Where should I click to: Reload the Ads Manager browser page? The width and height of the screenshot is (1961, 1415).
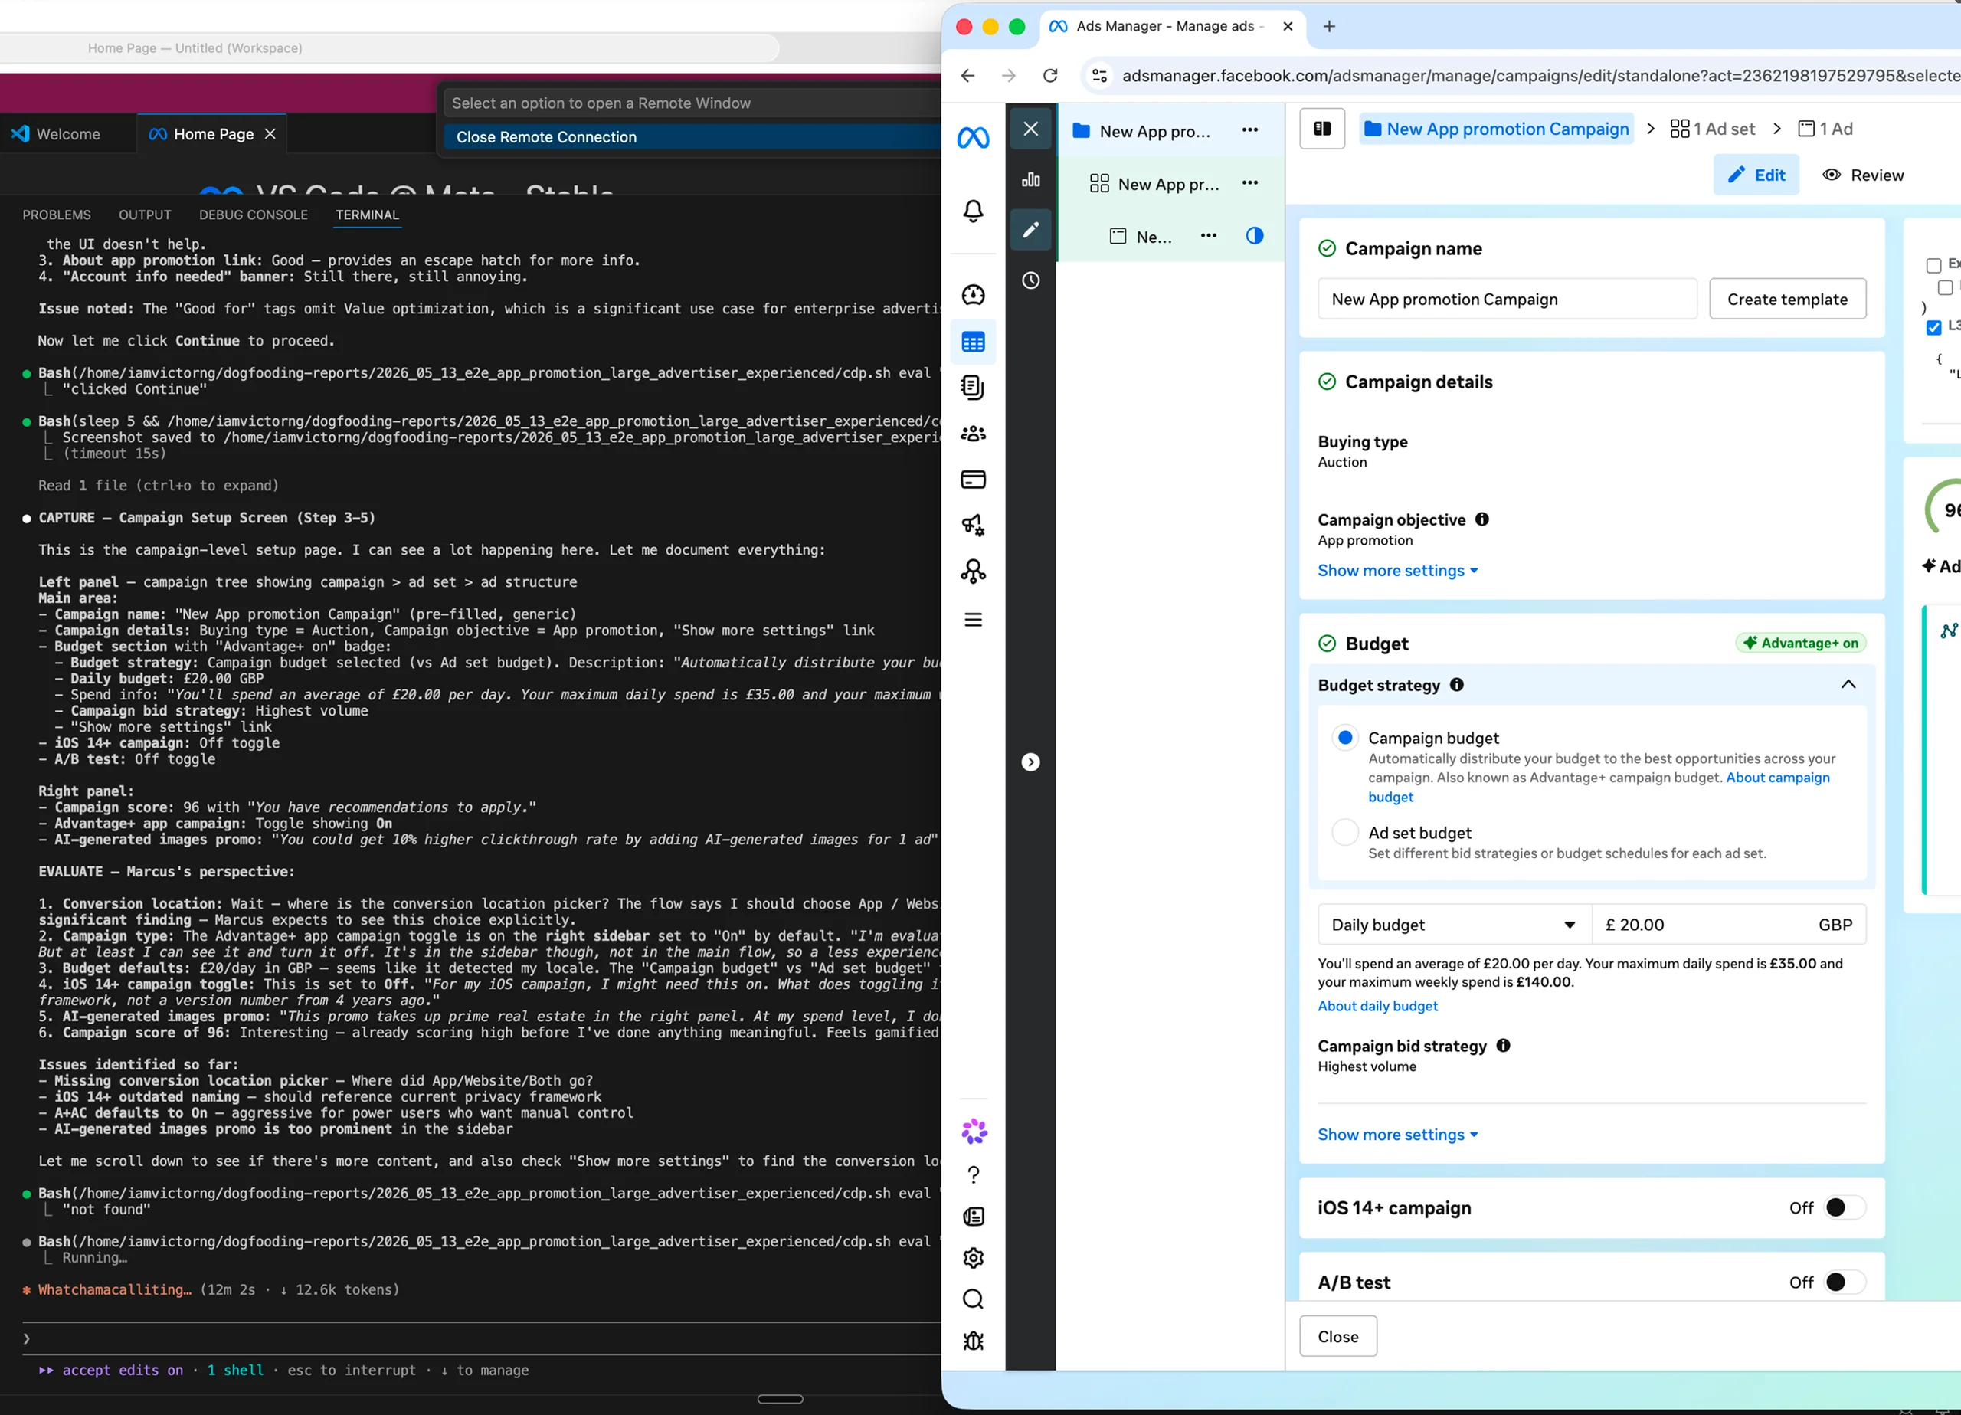[x=1049, y=75]
